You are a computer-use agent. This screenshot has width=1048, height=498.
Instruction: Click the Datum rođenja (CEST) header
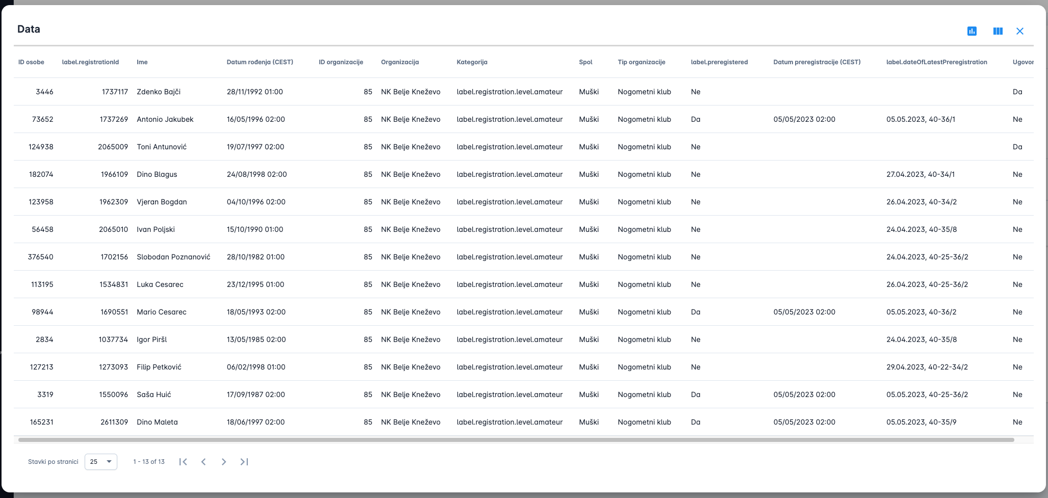260,62
